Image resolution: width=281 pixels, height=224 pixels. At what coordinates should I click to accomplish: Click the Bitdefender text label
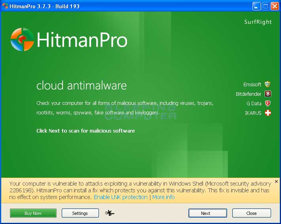(x=249, y=94)
